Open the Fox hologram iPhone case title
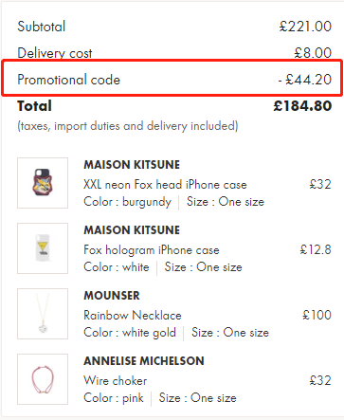 [x=152, y=250]
